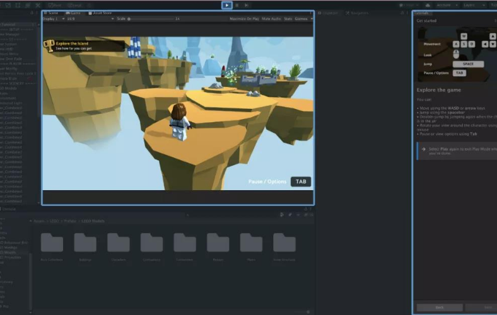Expand the Gizmos dropdown arrow
This screenshot has width=497, height=315.
pyautogui.click(x=312, y=19)
